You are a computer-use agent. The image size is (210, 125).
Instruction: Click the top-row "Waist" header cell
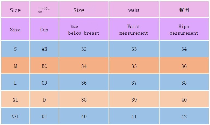pyautogui.click(x=134, y=10)
